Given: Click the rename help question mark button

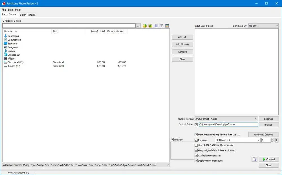Looking at the screenshot, I should 277,140.
